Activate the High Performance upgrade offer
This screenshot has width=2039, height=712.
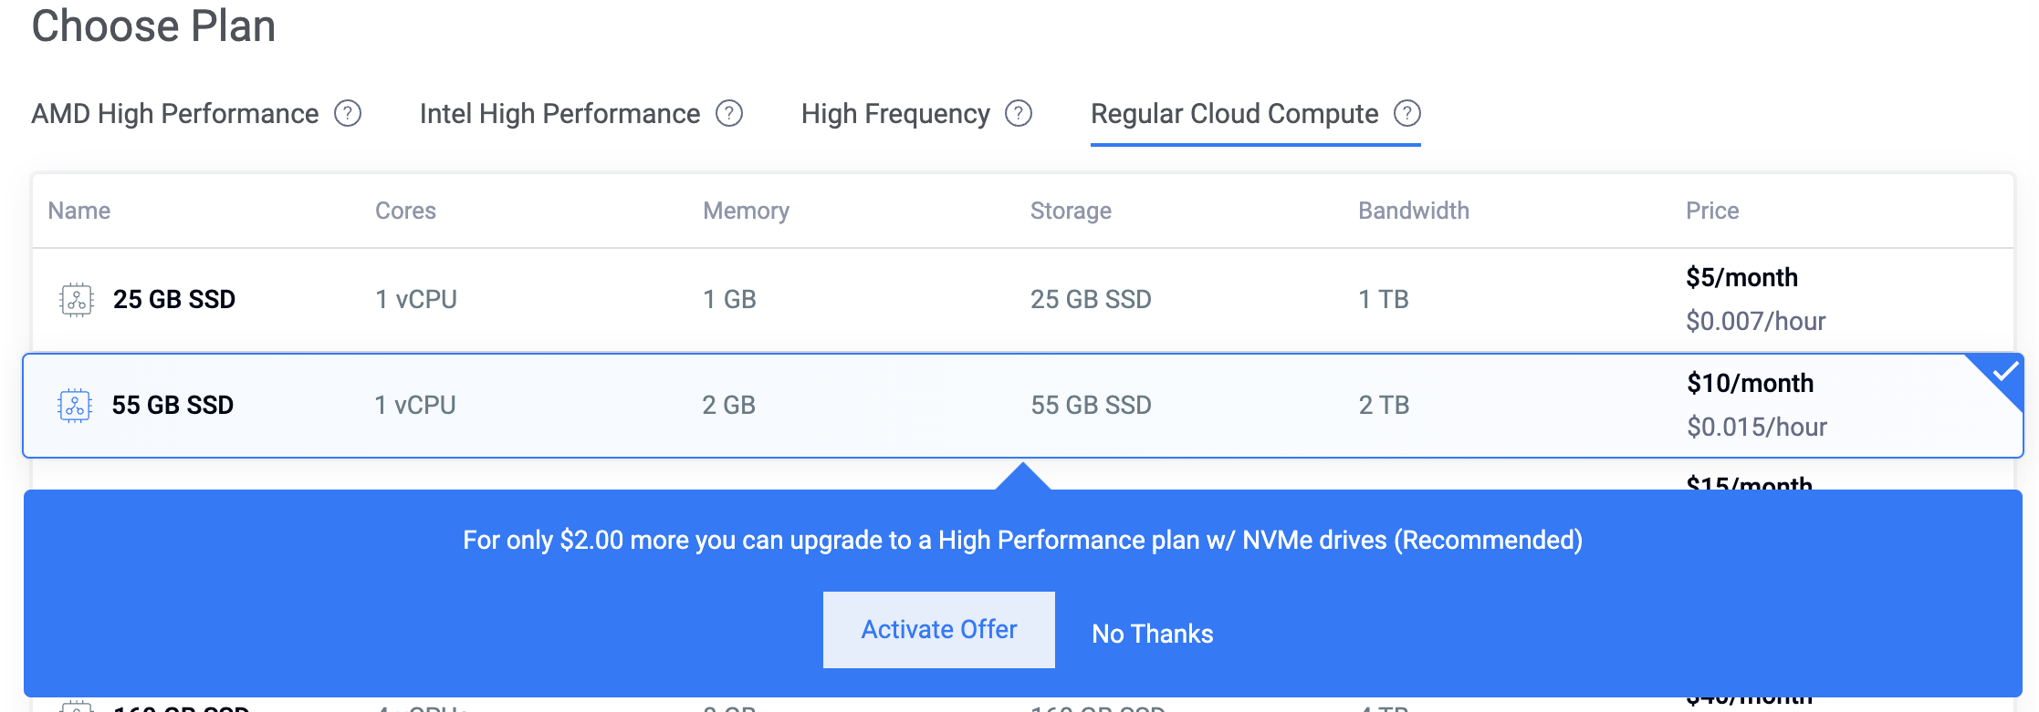[x=939, y=630]
